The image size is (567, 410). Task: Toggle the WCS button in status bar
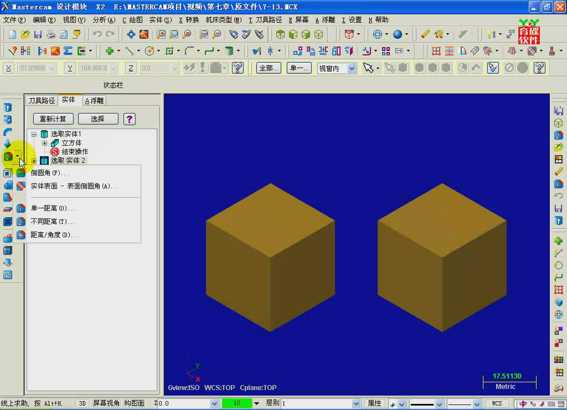click(497, 403)
